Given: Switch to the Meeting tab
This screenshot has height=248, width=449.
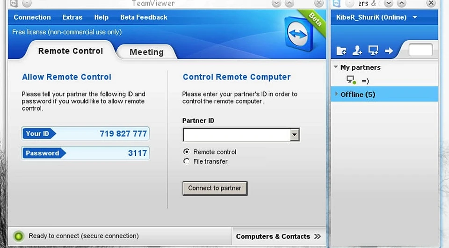Looking at the screenshot, I should (x=146, y=52).
